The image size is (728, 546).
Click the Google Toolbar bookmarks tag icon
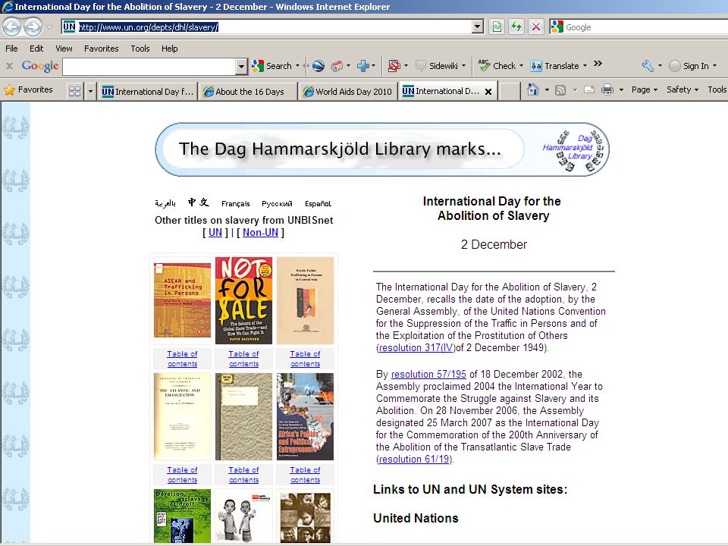pos(337,66)
